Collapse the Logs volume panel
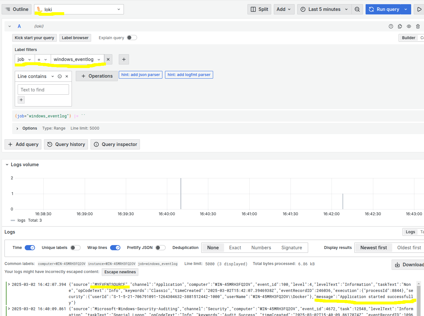Screen dimensions: 424x316 tap(7, 165)
